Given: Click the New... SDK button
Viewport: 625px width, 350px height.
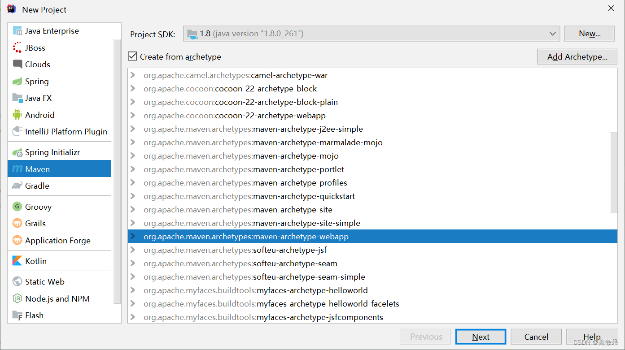Looking at the screenshot, I should coord(589,34).
